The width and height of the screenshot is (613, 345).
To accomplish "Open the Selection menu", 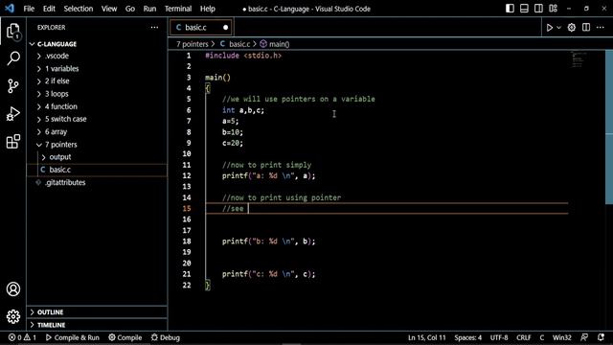I will point(79,9).
